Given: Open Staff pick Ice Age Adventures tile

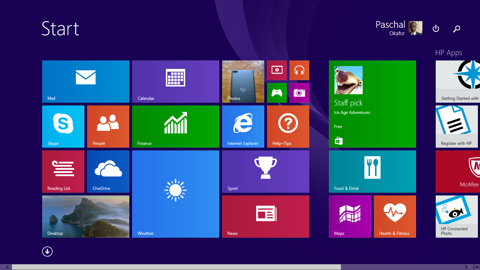Looking at the screenshot, I should (x=372, y=104).
